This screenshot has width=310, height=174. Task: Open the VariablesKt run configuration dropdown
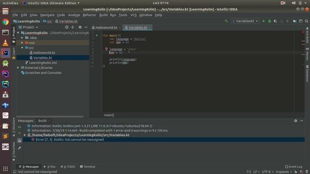[x=245, y=21]
